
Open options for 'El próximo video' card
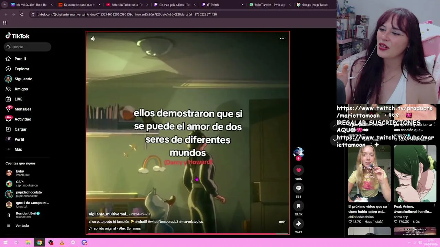pyautogui.click(x=389, y=207)
